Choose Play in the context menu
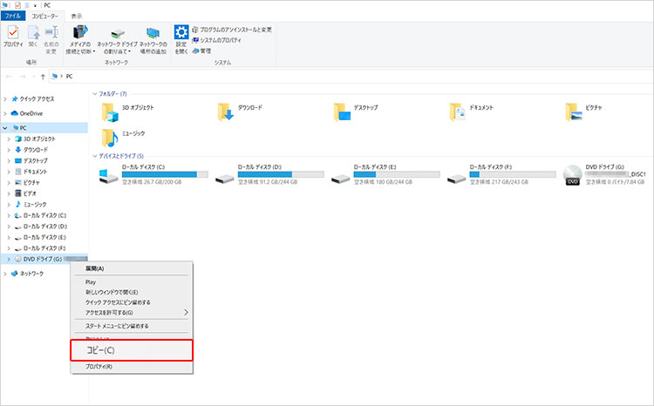 point(91,282)
